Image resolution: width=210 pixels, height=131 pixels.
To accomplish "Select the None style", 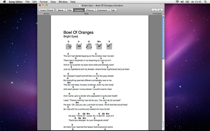I will click(61, 10).
